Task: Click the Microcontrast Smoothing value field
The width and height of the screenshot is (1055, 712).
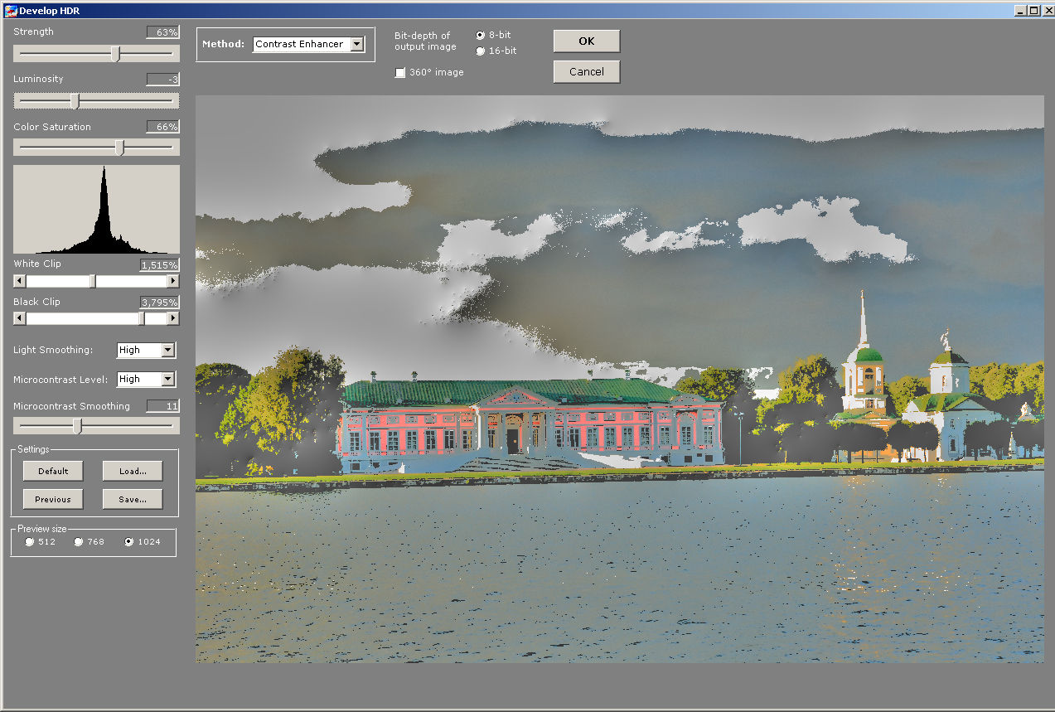Action: [162, 406]
